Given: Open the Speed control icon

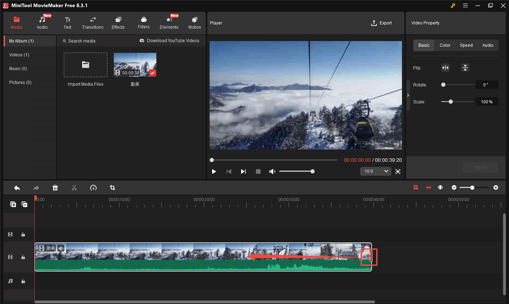Looking at the screenshot, I should pyautogui.click(x=93, y=188).
